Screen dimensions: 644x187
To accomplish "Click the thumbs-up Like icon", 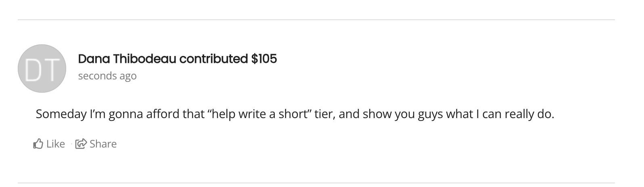I will (38, 144).
